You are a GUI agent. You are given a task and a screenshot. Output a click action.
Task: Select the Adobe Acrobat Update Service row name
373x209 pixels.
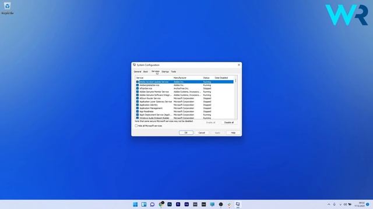tap(154, 82)
